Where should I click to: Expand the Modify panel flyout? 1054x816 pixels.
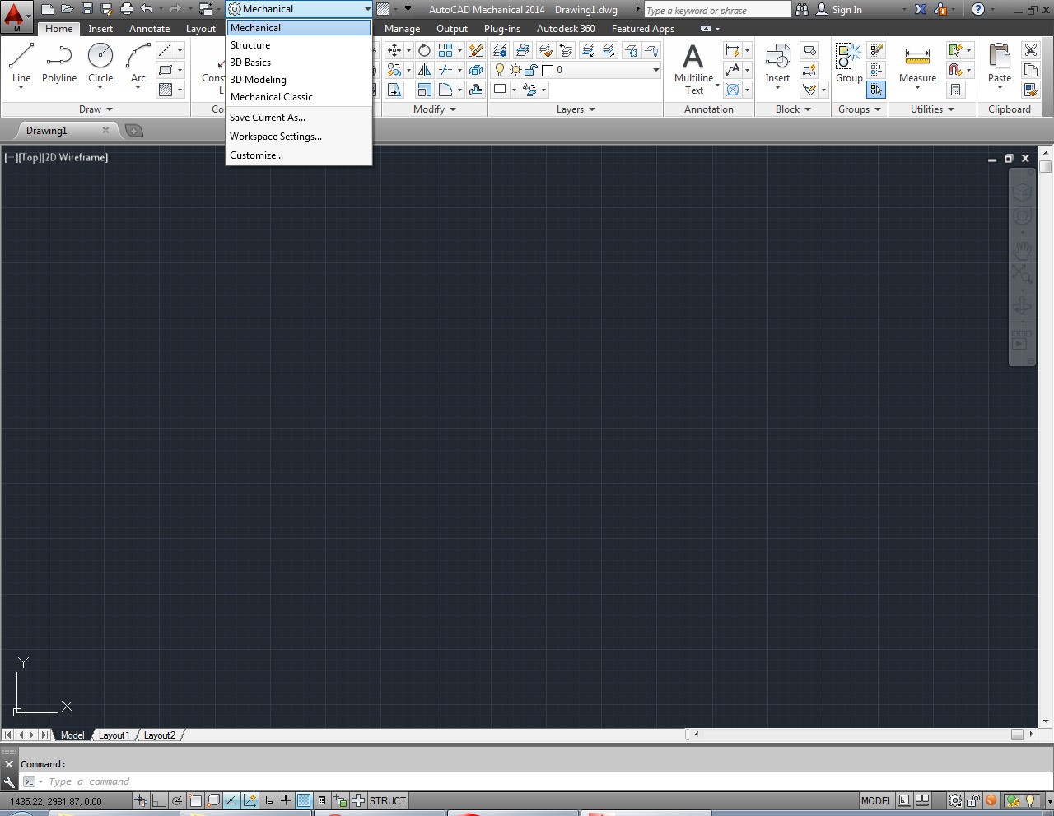click(434, 109)
